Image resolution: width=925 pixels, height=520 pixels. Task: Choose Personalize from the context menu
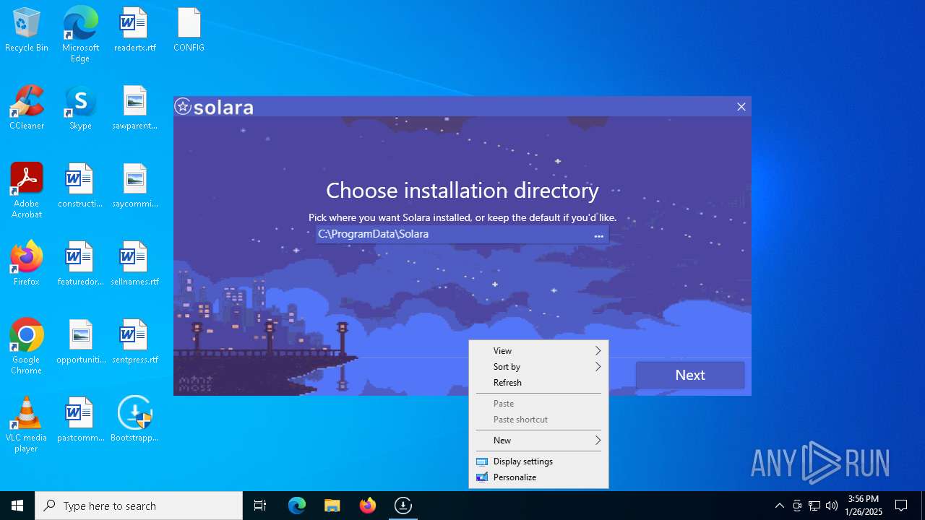538,477
